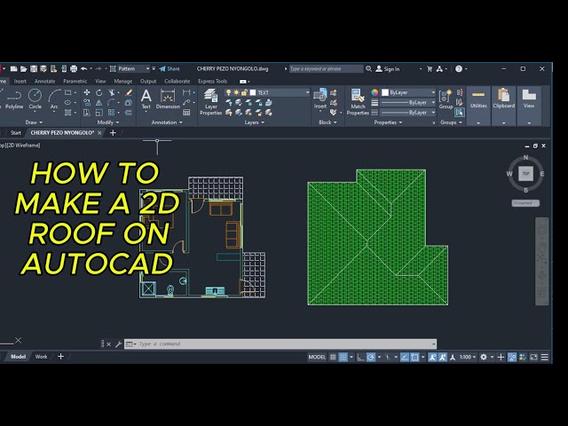
Task: Open lineweight ByLayer dropdown
Action: pos(408,103)
